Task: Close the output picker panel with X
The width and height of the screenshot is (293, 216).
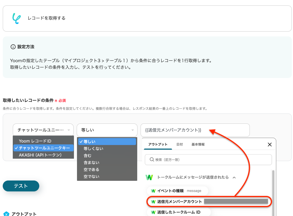Action: point(269,145)
